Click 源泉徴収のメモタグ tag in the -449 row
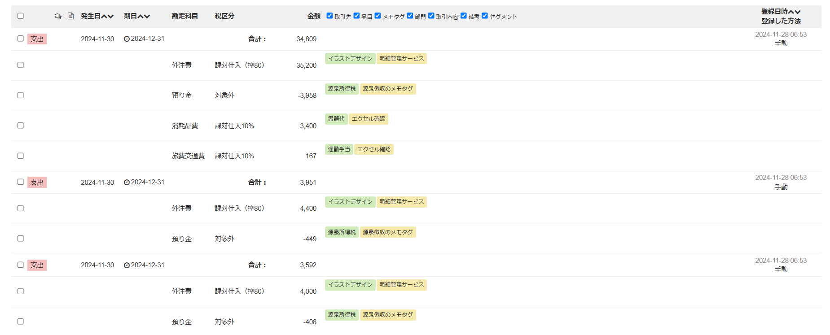 388,232
